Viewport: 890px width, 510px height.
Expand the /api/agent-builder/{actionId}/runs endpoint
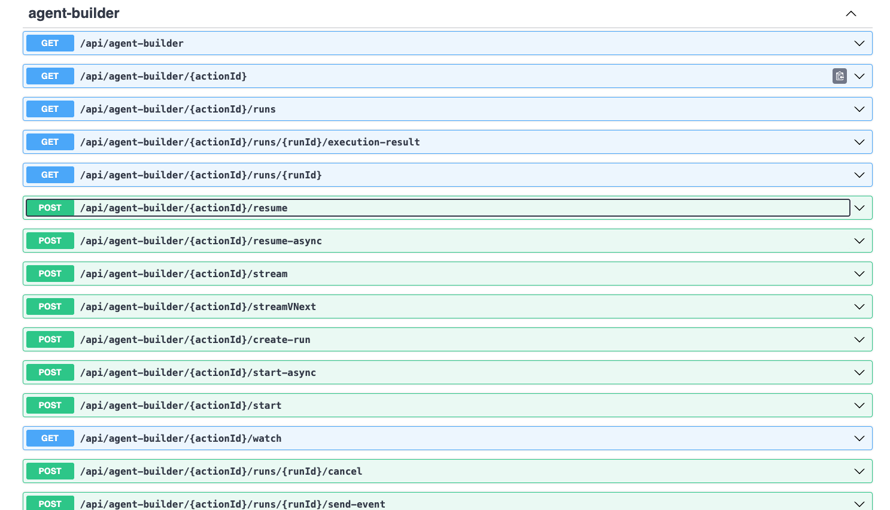pyautogui.click(x=859, y=109)
